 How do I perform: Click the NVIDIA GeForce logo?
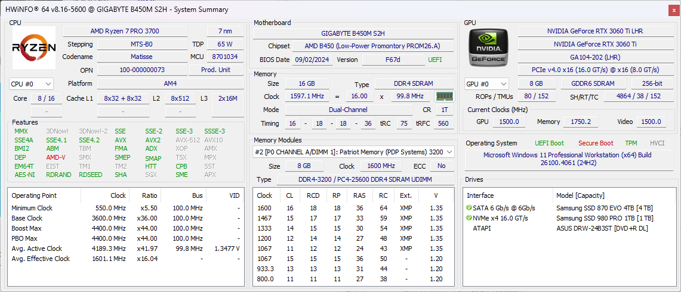click(x=488, y=48)
